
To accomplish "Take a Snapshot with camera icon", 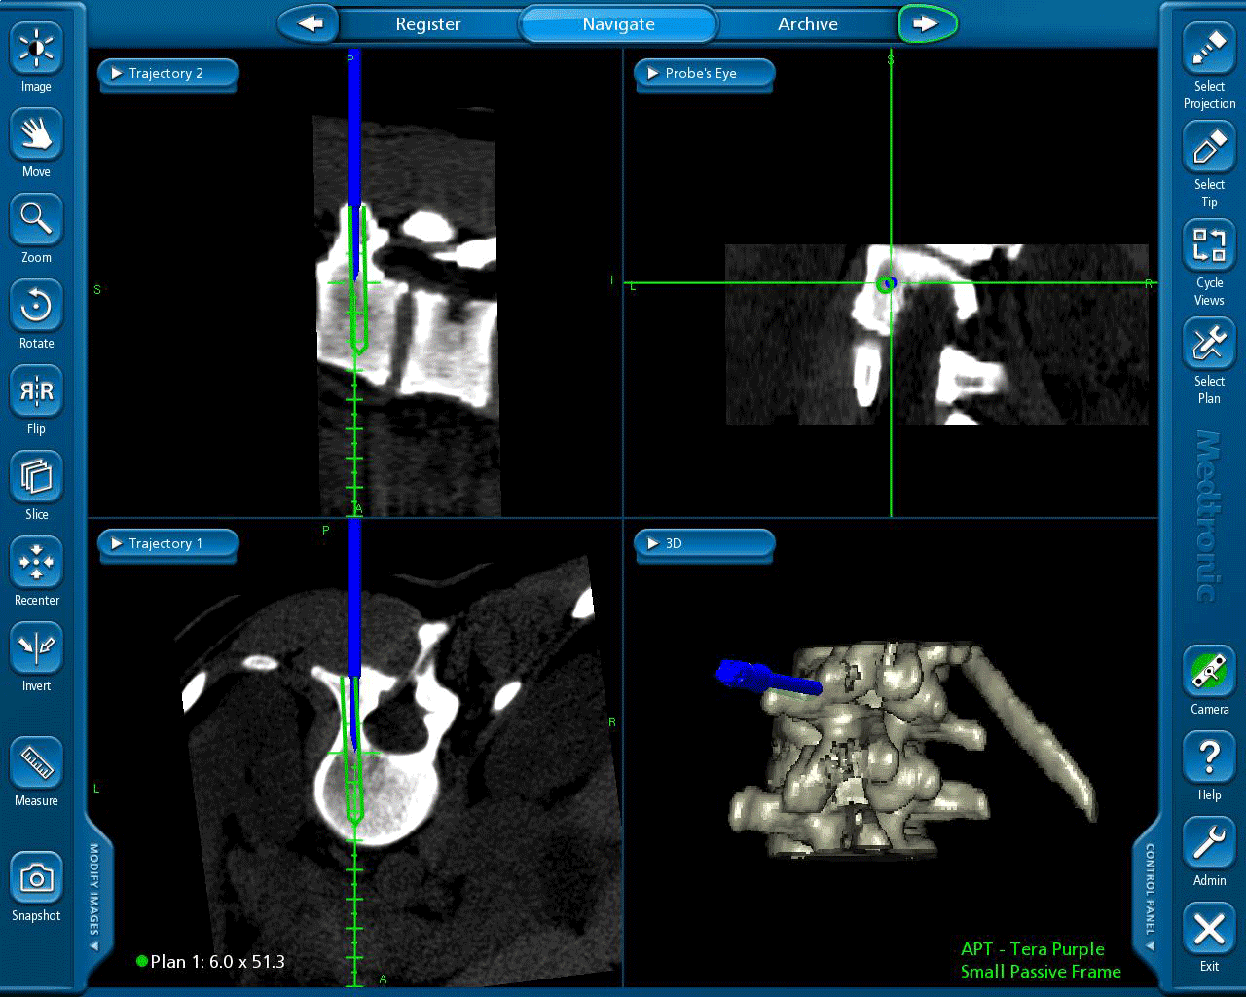I will [36, 878].
